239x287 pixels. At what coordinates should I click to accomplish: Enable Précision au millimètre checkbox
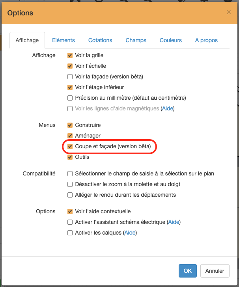coord(70,98)
